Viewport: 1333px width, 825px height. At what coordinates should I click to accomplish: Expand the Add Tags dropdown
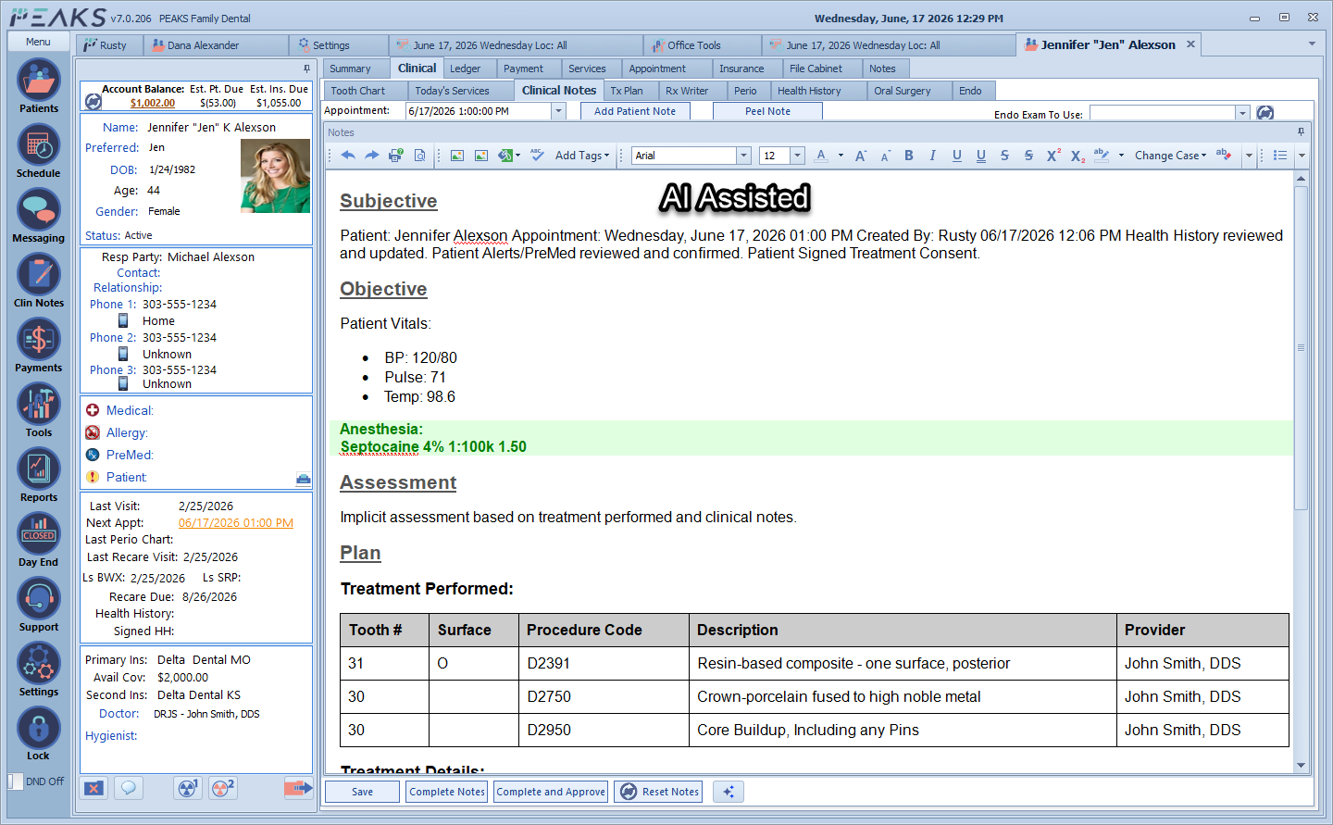(582, 156)
